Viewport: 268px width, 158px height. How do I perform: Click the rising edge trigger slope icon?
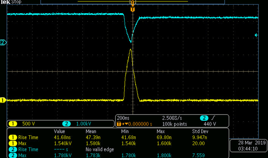point(213,118)
